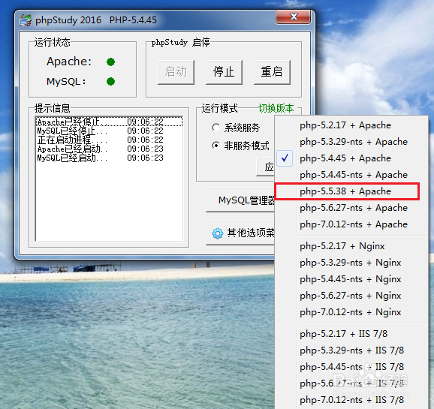The width and height of the screenshot is (434, 409).
Task: Select log line 正在启动进程 09:06:22
Action: pos(110,140)
